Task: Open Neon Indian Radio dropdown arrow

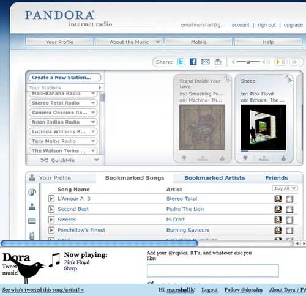Action: (x=93, y=122)
